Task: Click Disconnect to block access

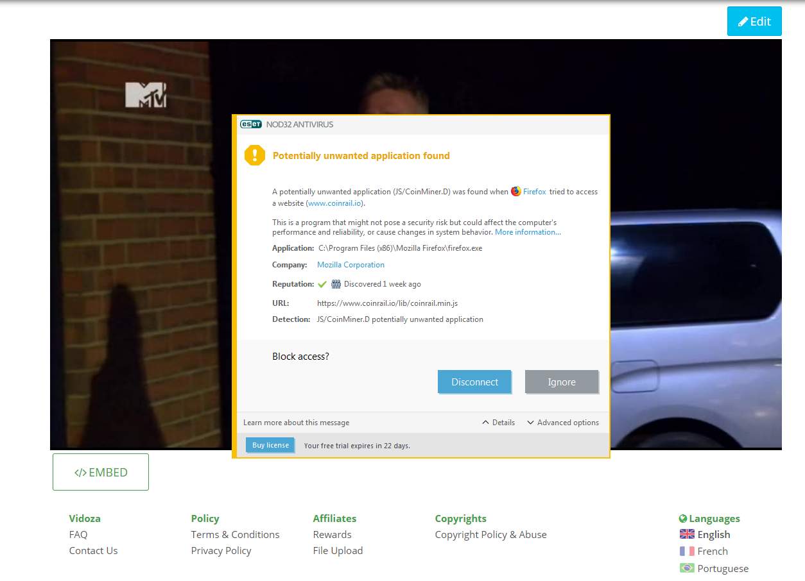Action: 474,382
